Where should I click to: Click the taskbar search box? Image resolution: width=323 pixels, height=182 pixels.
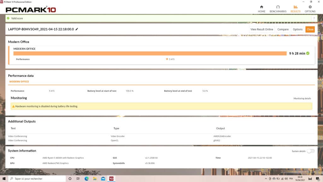click(37, 179)
